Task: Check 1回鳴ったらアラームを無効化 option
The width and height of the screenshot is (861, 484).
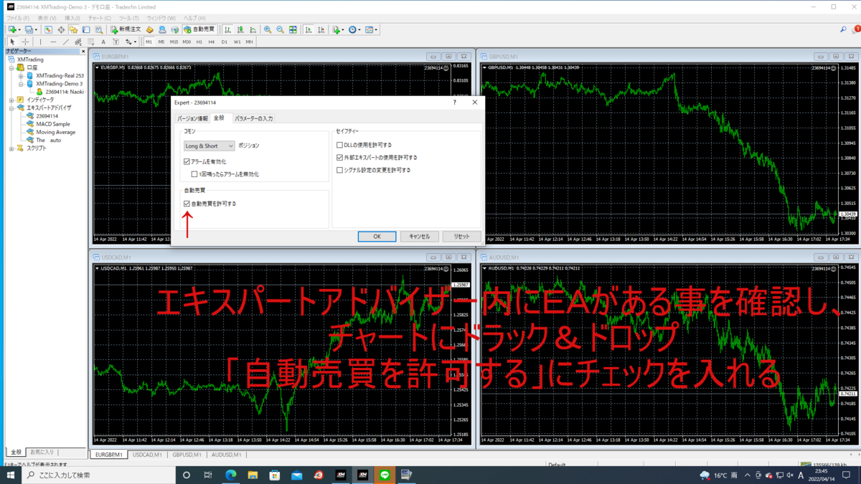Action: click(194, 174)
